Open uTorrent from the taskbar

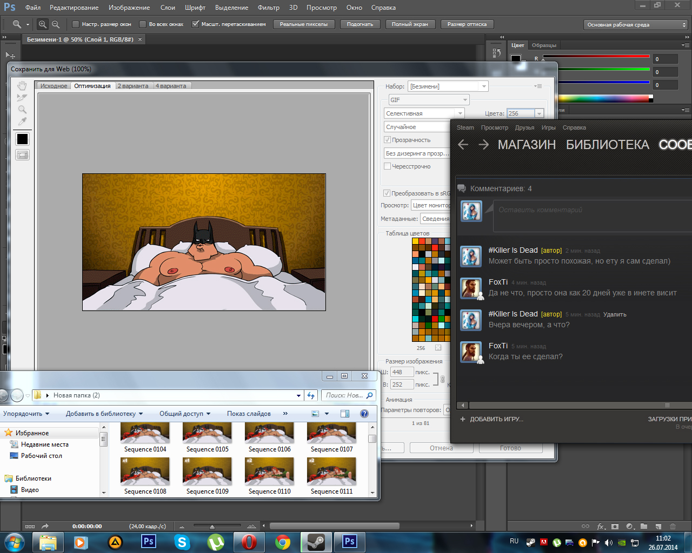coord(216,542)
